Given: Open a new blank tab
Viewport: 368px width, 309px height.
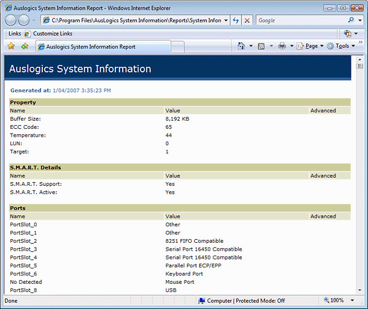Looking at the screenshot, I should tap(178, 47).
